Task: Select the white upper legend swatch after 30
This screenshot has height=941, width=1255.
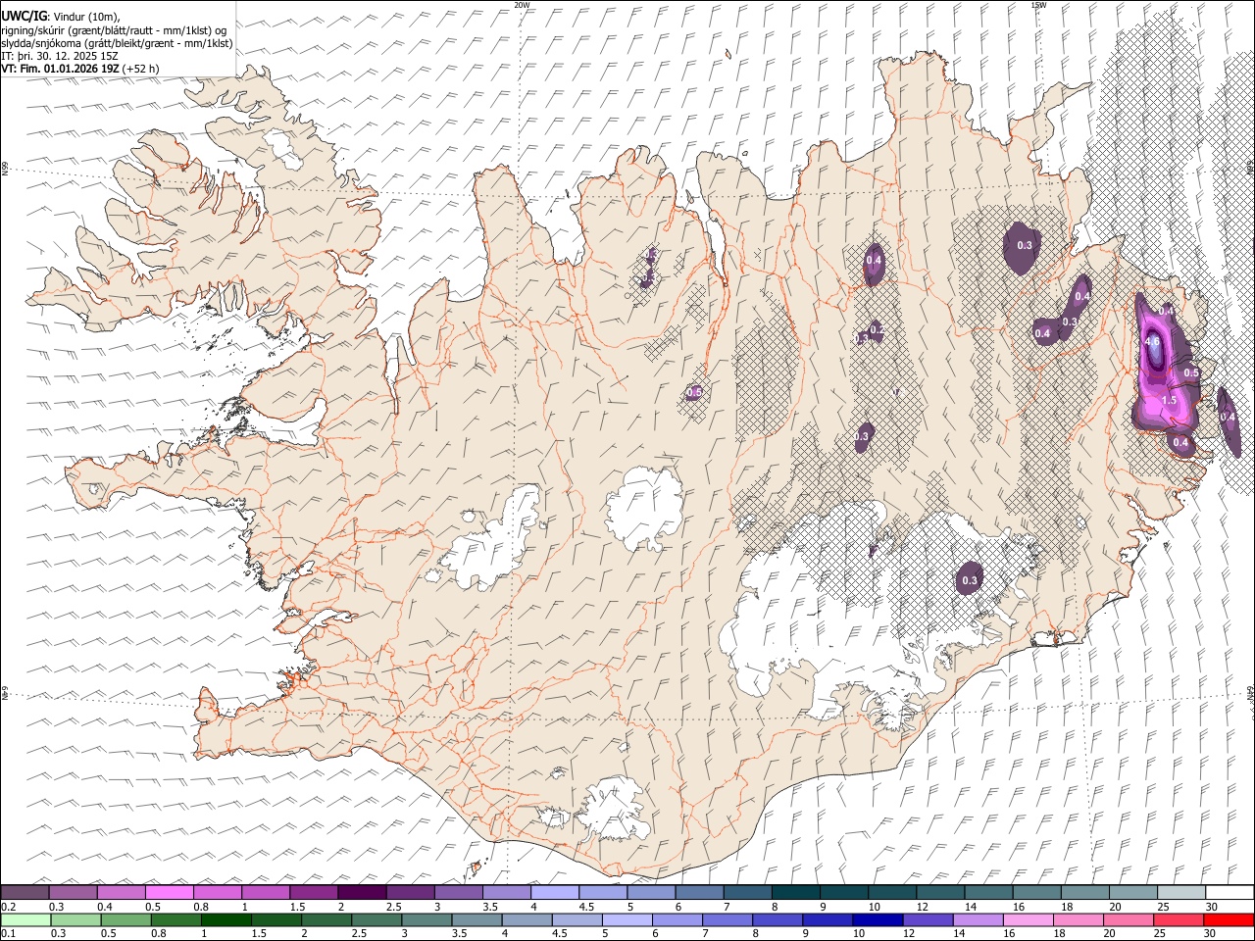Action: pyautogui.click(x=1230, y=893)
